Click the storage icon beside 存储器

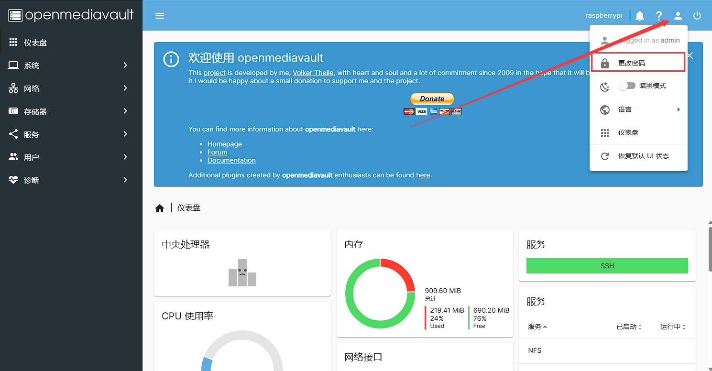(13, 111)
